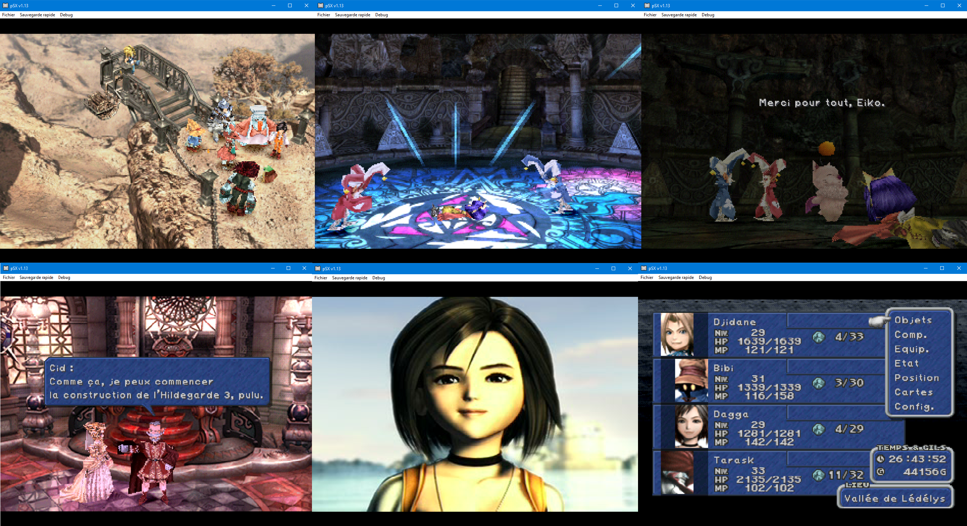The width and height of the screenshot is (967, 526).
Task: Open Debug menu in the desert-bridge scene window
Action: (x=66, y=14)
